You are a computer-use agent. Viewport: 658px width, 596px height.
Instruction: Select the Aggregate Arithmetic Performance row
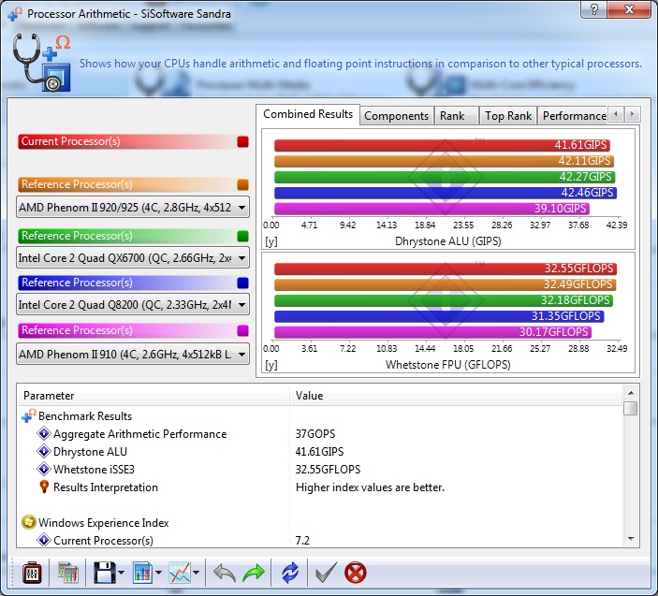[321, 433]
